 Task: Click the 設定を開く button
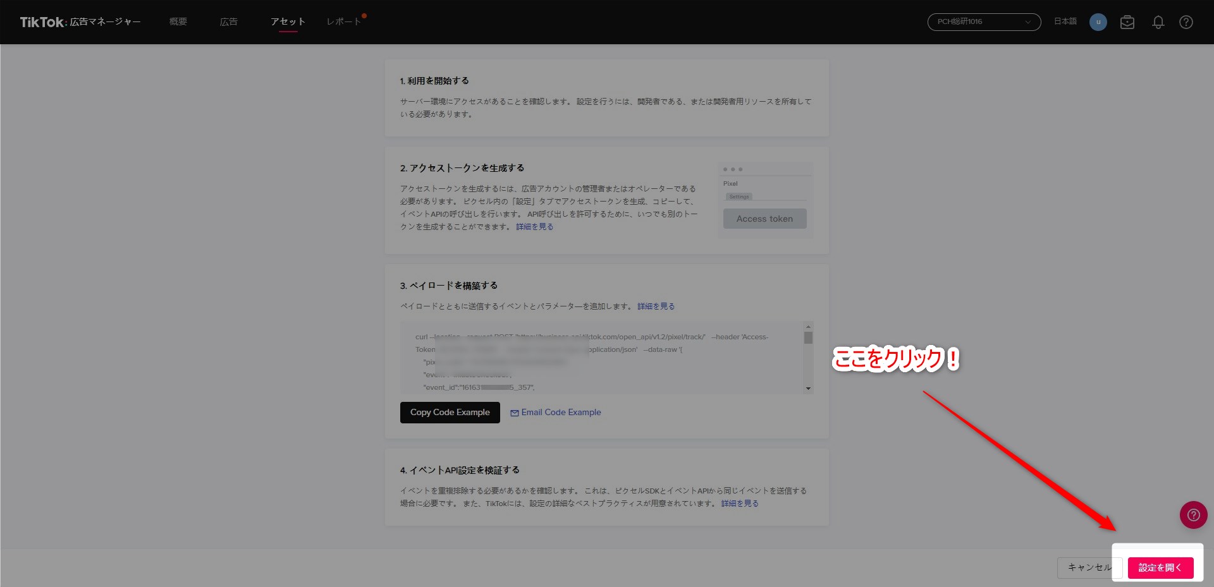(1160, 567)
